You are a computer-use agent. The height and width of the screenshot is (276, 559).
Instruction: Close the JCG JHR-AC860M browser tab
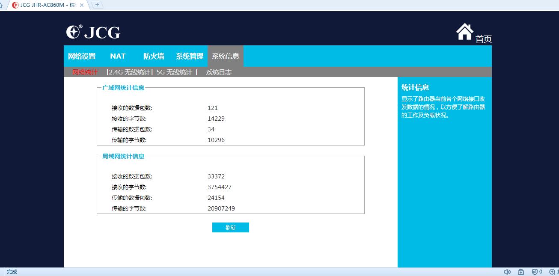82,5
